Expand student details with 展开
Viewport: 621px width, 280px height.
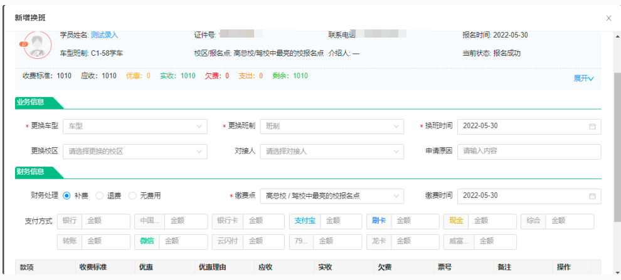pos(583,78)
